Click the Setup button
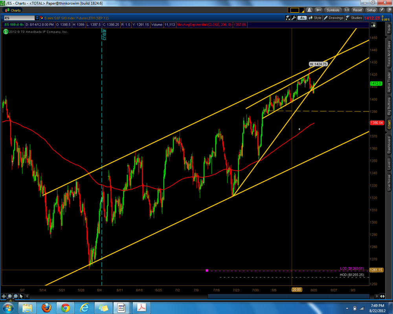This screenshot has width=393, height=314. [371, 10]
